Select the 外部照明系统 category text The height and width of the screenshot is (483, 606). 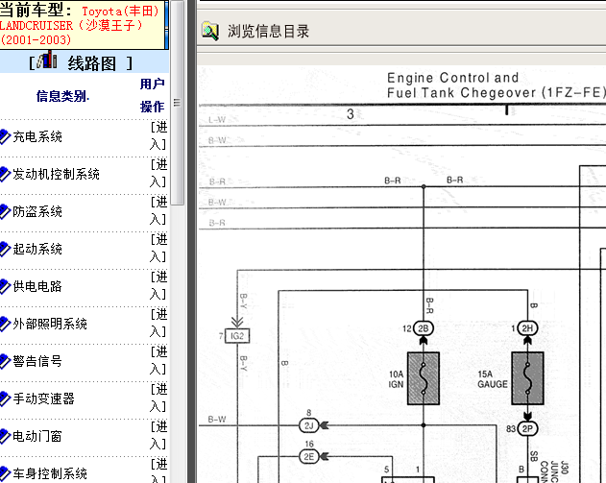50,324
